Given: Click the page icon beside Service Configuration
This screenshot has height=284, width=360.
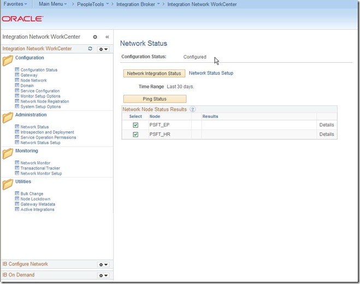Looking at the screenshot, I should pos(17,91).
